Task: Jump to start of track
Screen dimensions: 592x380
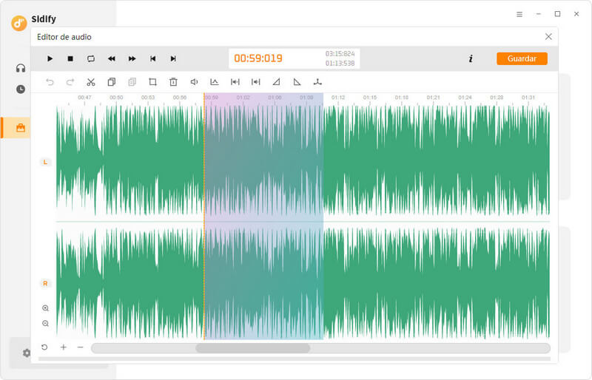Action: [x=152, y=58]
